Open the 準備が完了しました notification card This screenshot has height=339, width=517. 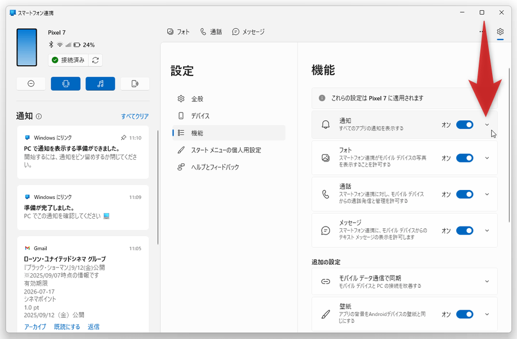[x=83, y=207]
